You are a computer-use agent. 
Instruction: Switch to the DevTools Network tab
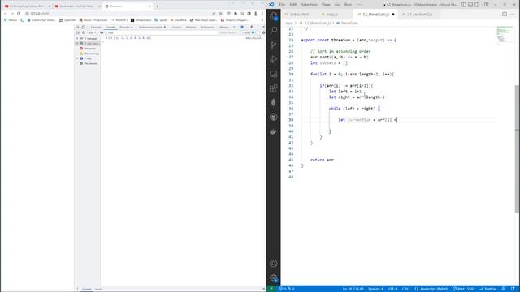click(x=191, y=27)
